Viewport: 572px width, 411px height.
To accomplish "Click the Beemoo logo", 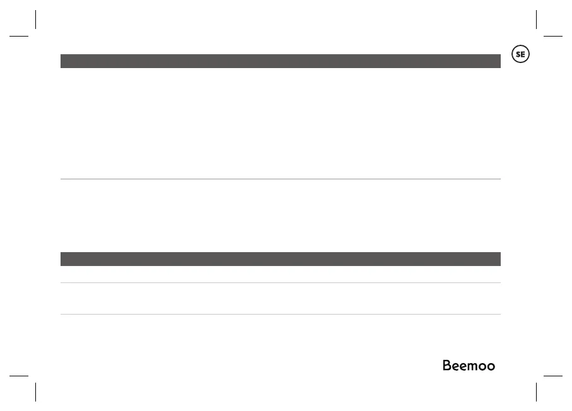I will 468,366.
